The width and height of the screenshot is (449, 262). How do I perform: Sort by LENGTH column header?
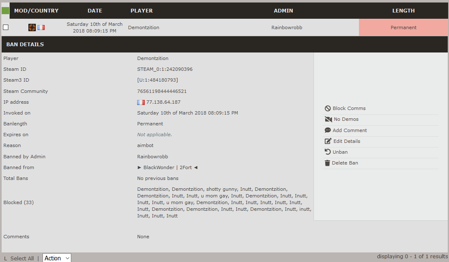click(403, 10)
